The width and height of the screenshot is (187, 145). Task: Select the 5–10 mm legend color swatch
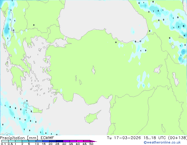32,141
